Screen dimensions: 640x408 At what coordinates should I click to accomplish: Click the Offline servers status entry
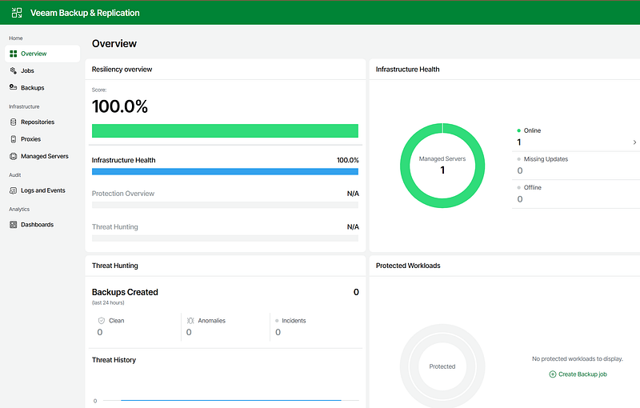533,188
